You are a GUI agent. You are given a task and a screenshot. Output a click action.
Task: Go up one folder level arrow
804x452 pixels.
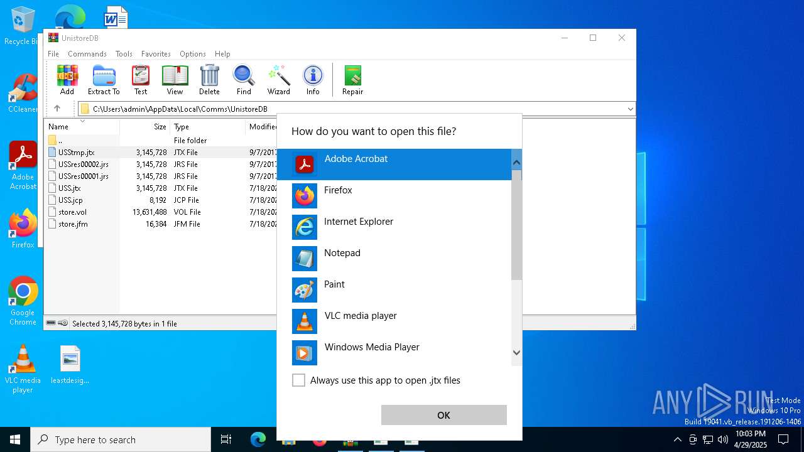pos(57,109)
